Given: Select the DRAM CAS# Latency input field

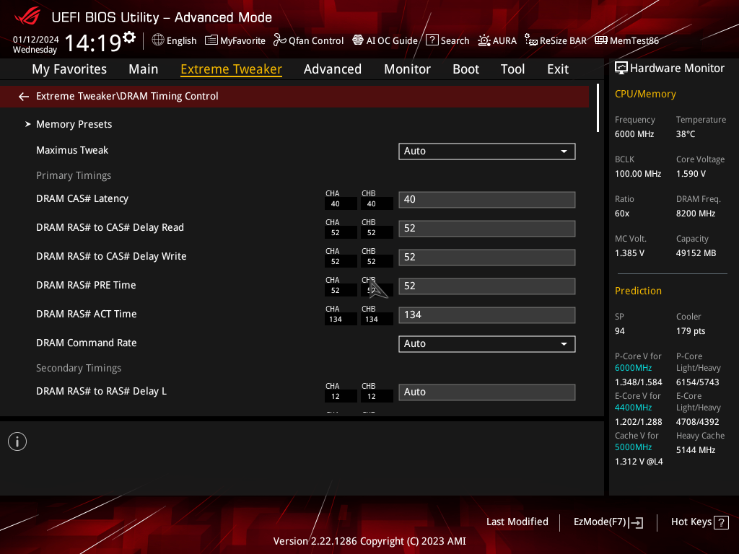Looking at the screenshot, I should pos(487,199).
